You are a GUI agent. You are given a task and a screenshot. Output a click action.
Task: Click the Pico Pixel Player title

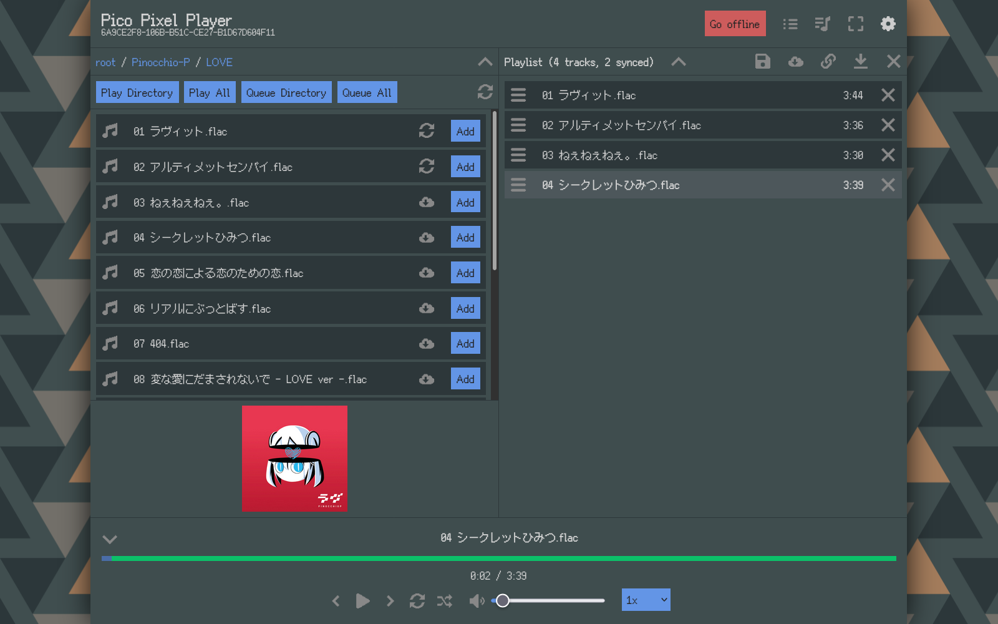pyautogui.click(x=166, y=20)
